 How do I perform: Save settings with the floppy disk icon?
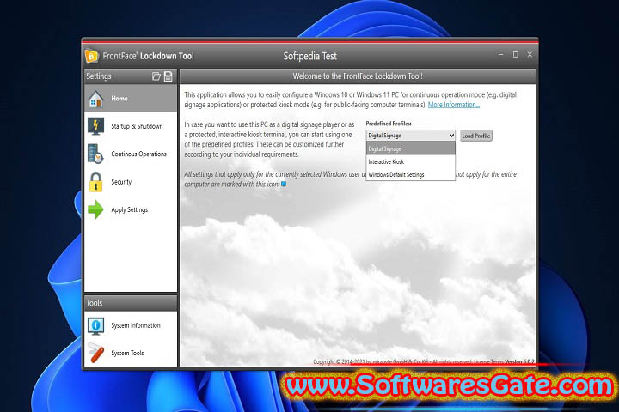coord(169,76)
